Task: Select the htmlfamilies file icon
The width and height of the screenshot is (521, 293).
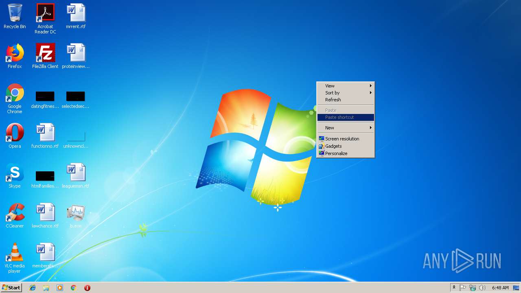Action: (45, 179)
